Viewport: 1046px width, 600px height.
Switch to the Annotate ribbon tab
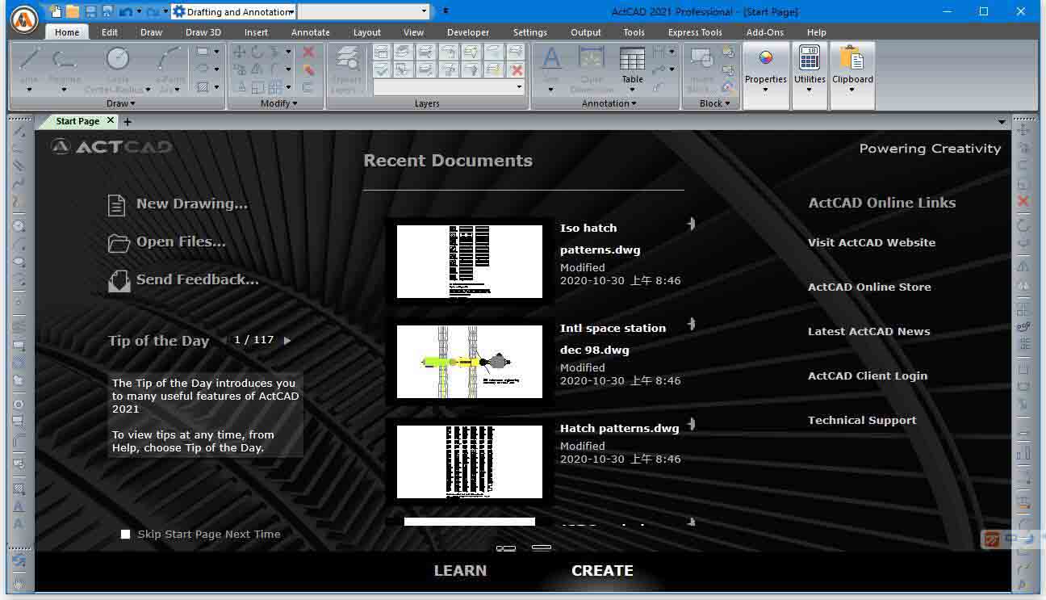(310, 32)
